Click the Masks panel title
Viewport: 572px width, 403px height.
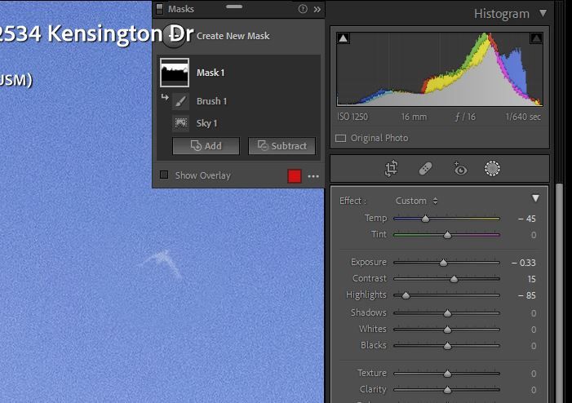[x=181, y=9]
